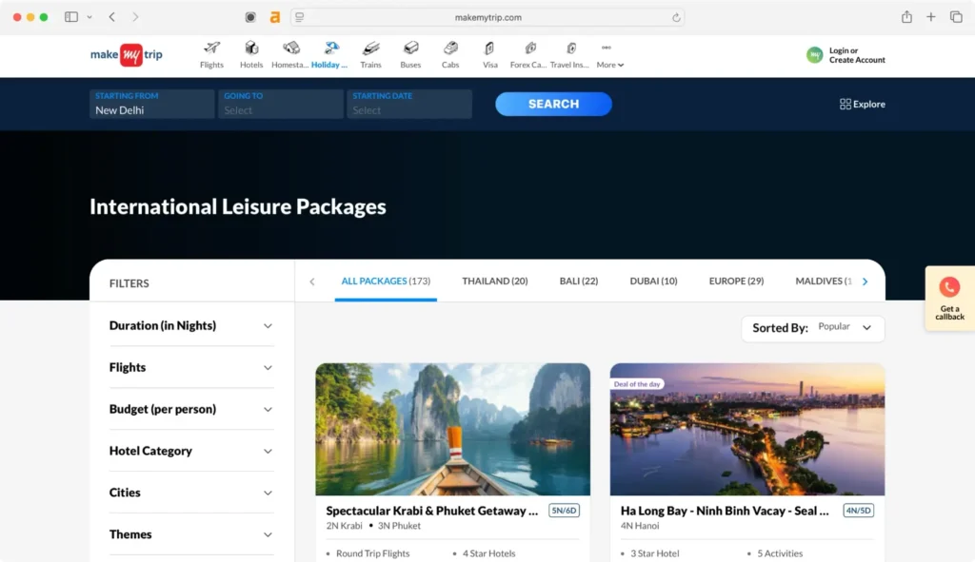Click the Homestays icon
The height and width of the screenshot is (562, 975).
(291, 53)
